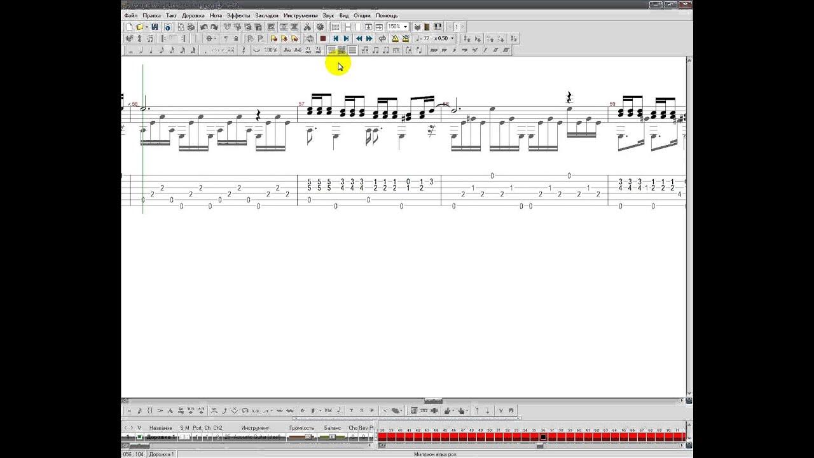814x458 pixels.
Task: Click the Инструмент column header
Action: pyautogui.click(x=255, y=428)
